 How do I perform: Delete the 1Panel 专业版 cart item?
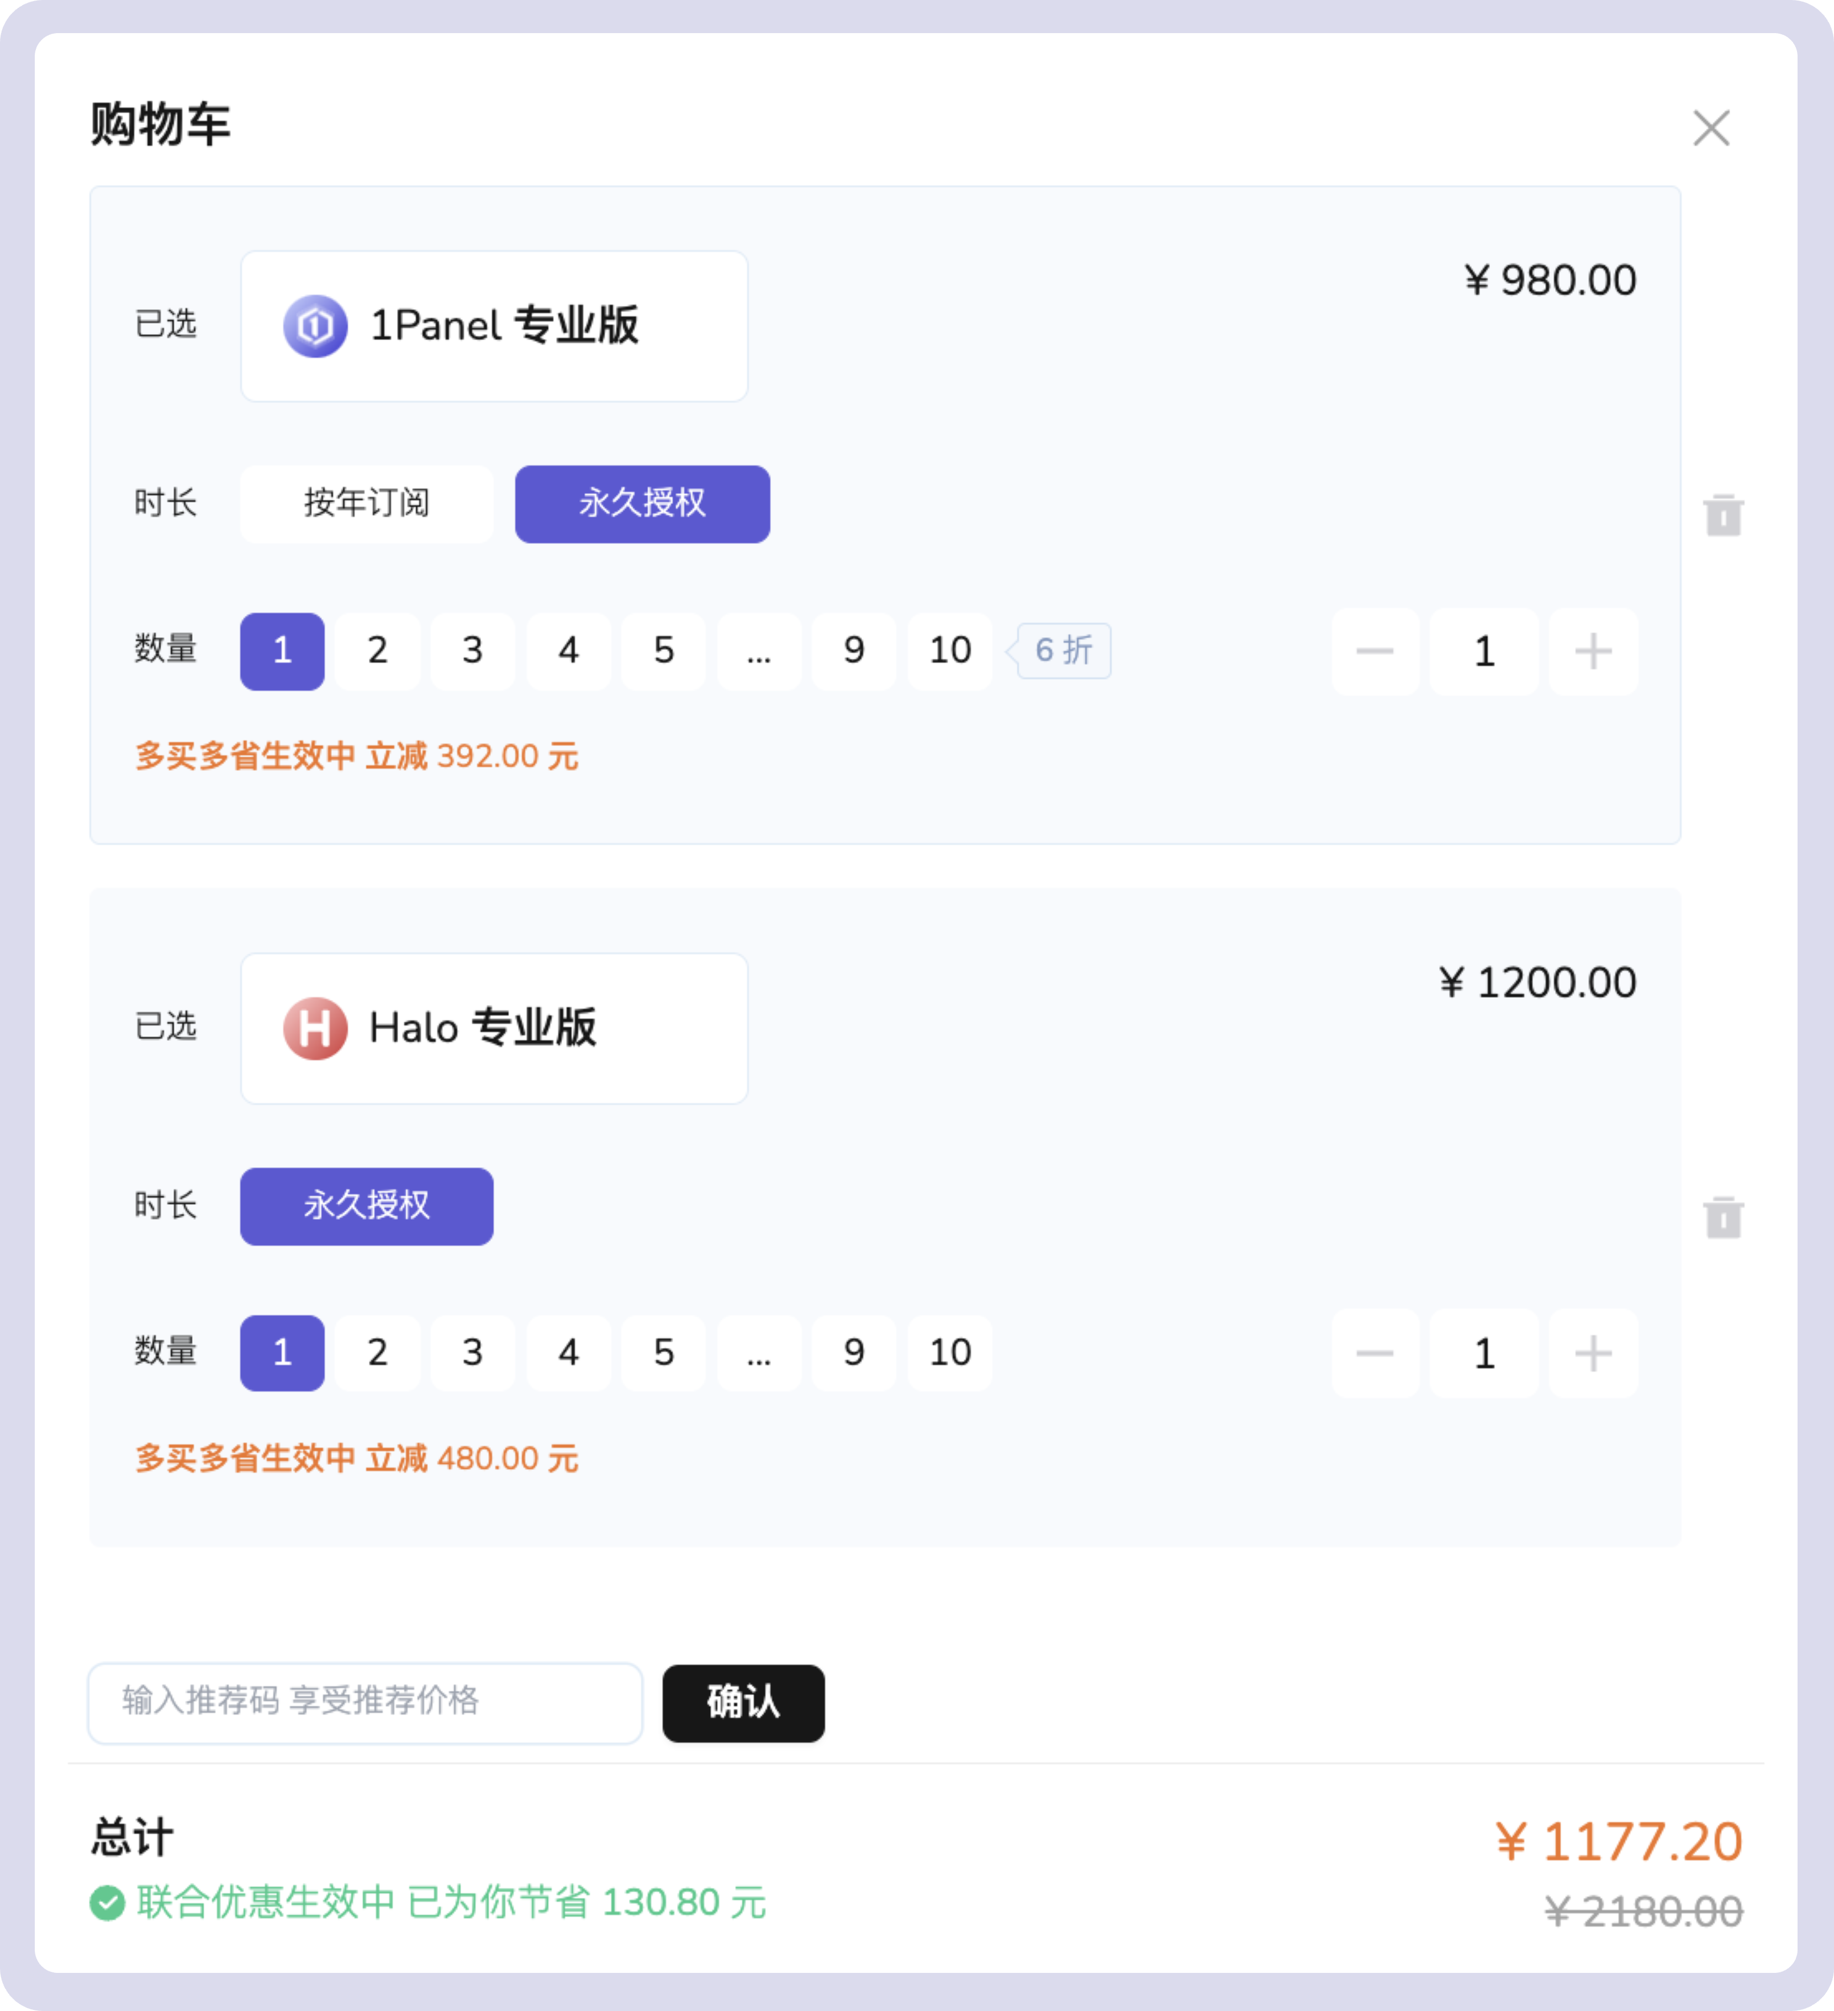click(1723, 515)
